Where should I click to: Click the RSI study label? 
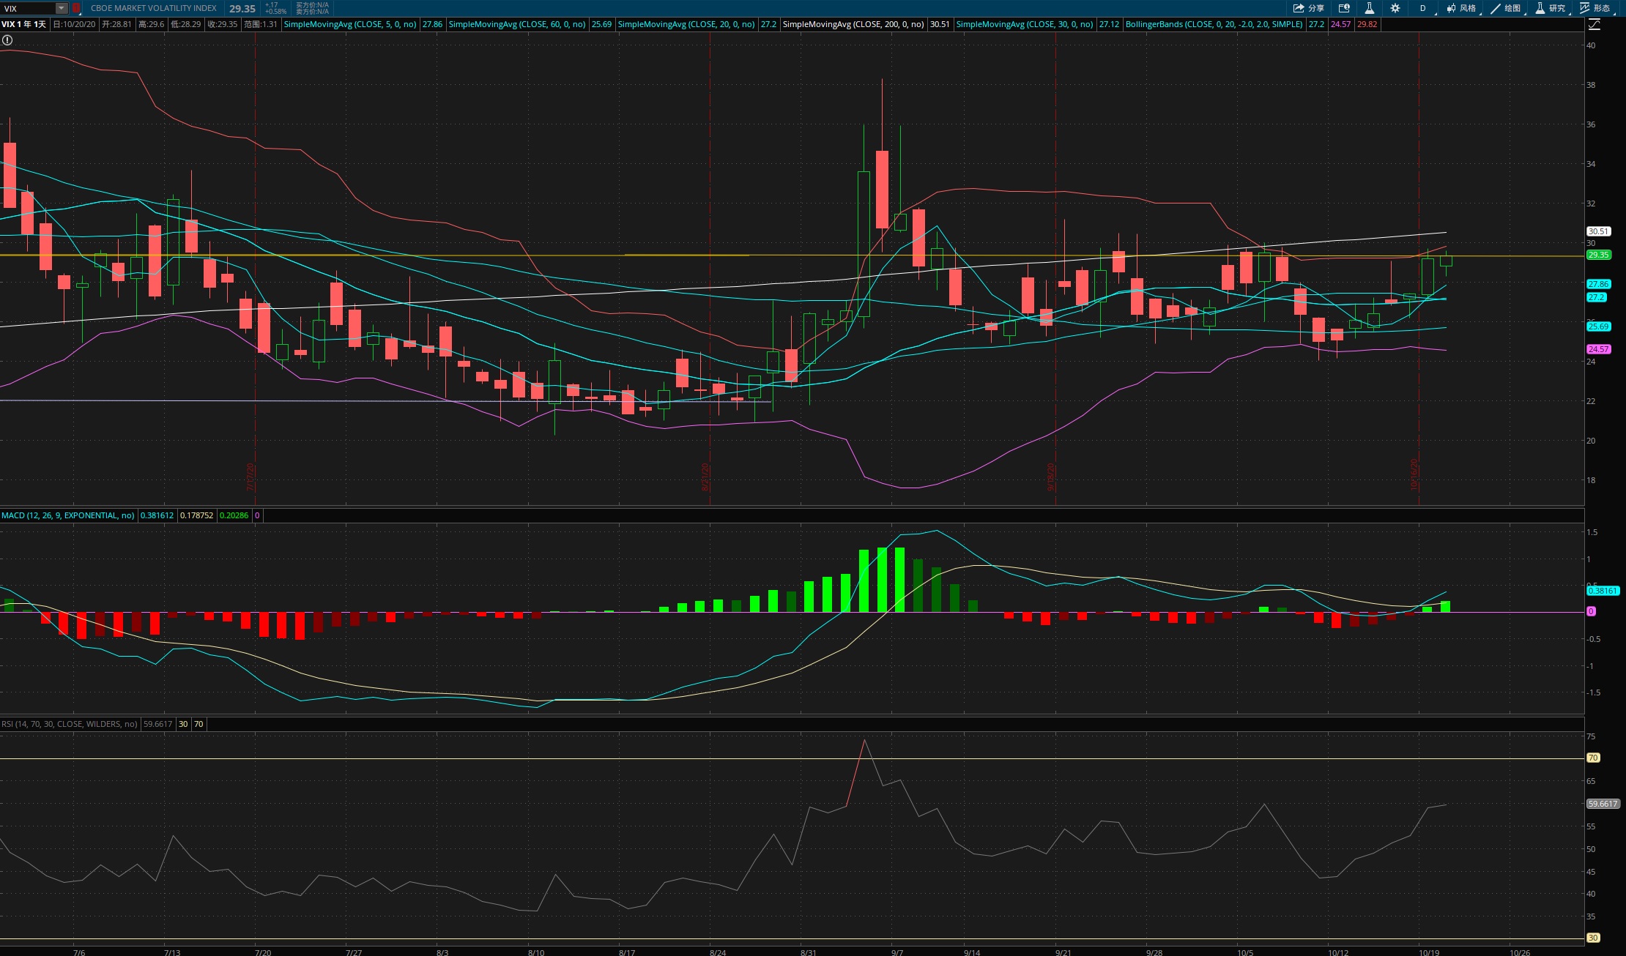(x=69, y=724)
